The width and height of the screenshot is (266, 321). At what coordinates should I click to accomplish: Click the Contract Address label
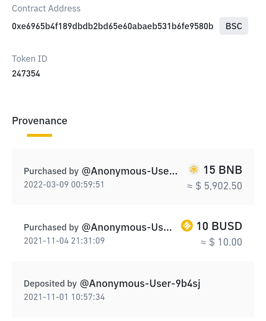pyautogui.click(x=46, y=9)
